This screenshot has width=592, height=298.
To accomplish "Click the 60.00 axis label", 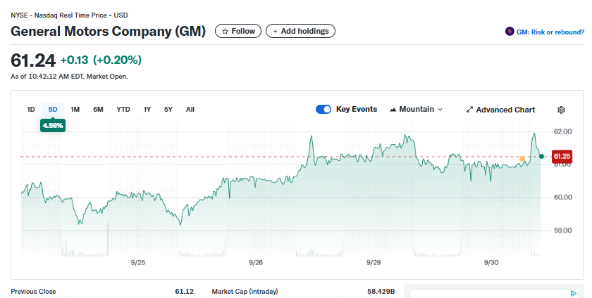I will 563,197.
